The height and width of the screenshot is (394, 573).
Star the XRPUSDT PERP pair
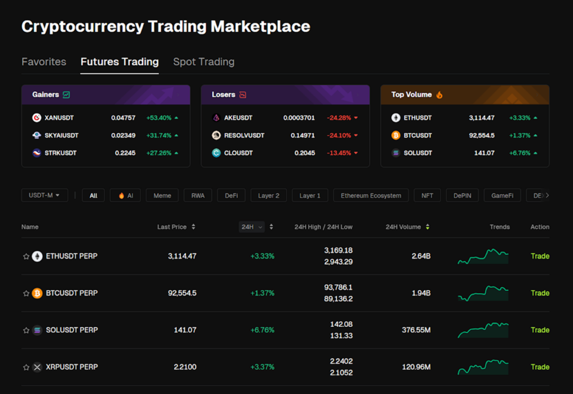pyautogui.click(x=26, y=367)
